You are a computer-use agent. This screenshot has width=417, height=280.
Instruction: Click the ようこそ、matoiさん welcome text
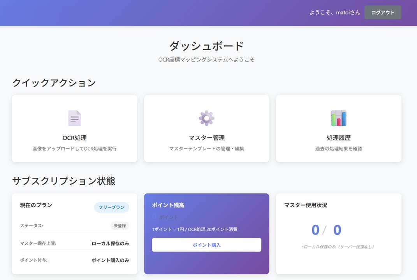334,12
